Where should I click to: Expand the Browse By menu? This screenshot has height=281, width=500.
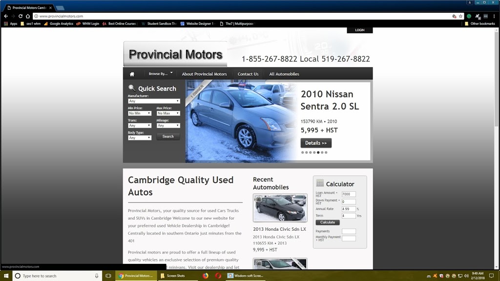pos(160,74)
